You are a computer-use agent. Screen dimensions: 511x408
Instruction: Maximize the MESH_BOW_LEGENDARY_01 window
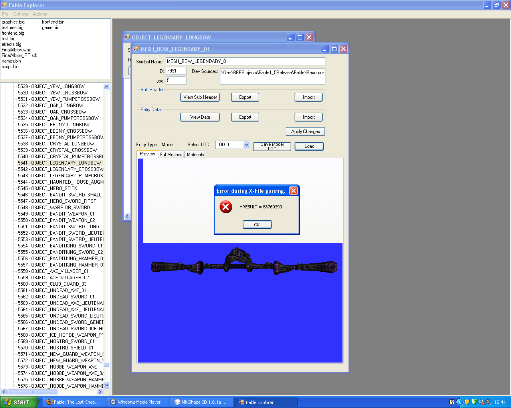[334, 49]
